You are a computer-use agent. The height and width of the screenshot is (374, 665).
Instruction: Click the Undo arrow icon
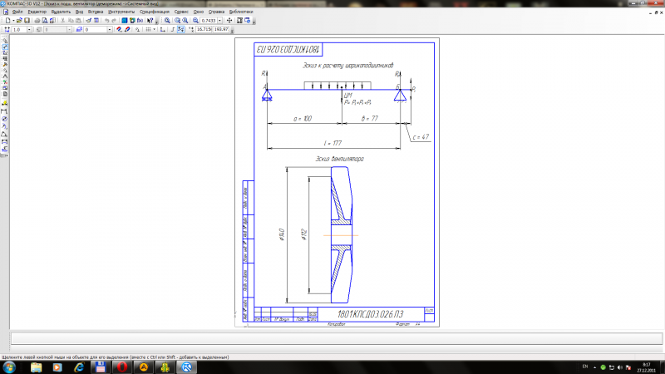tap(106, 20)
